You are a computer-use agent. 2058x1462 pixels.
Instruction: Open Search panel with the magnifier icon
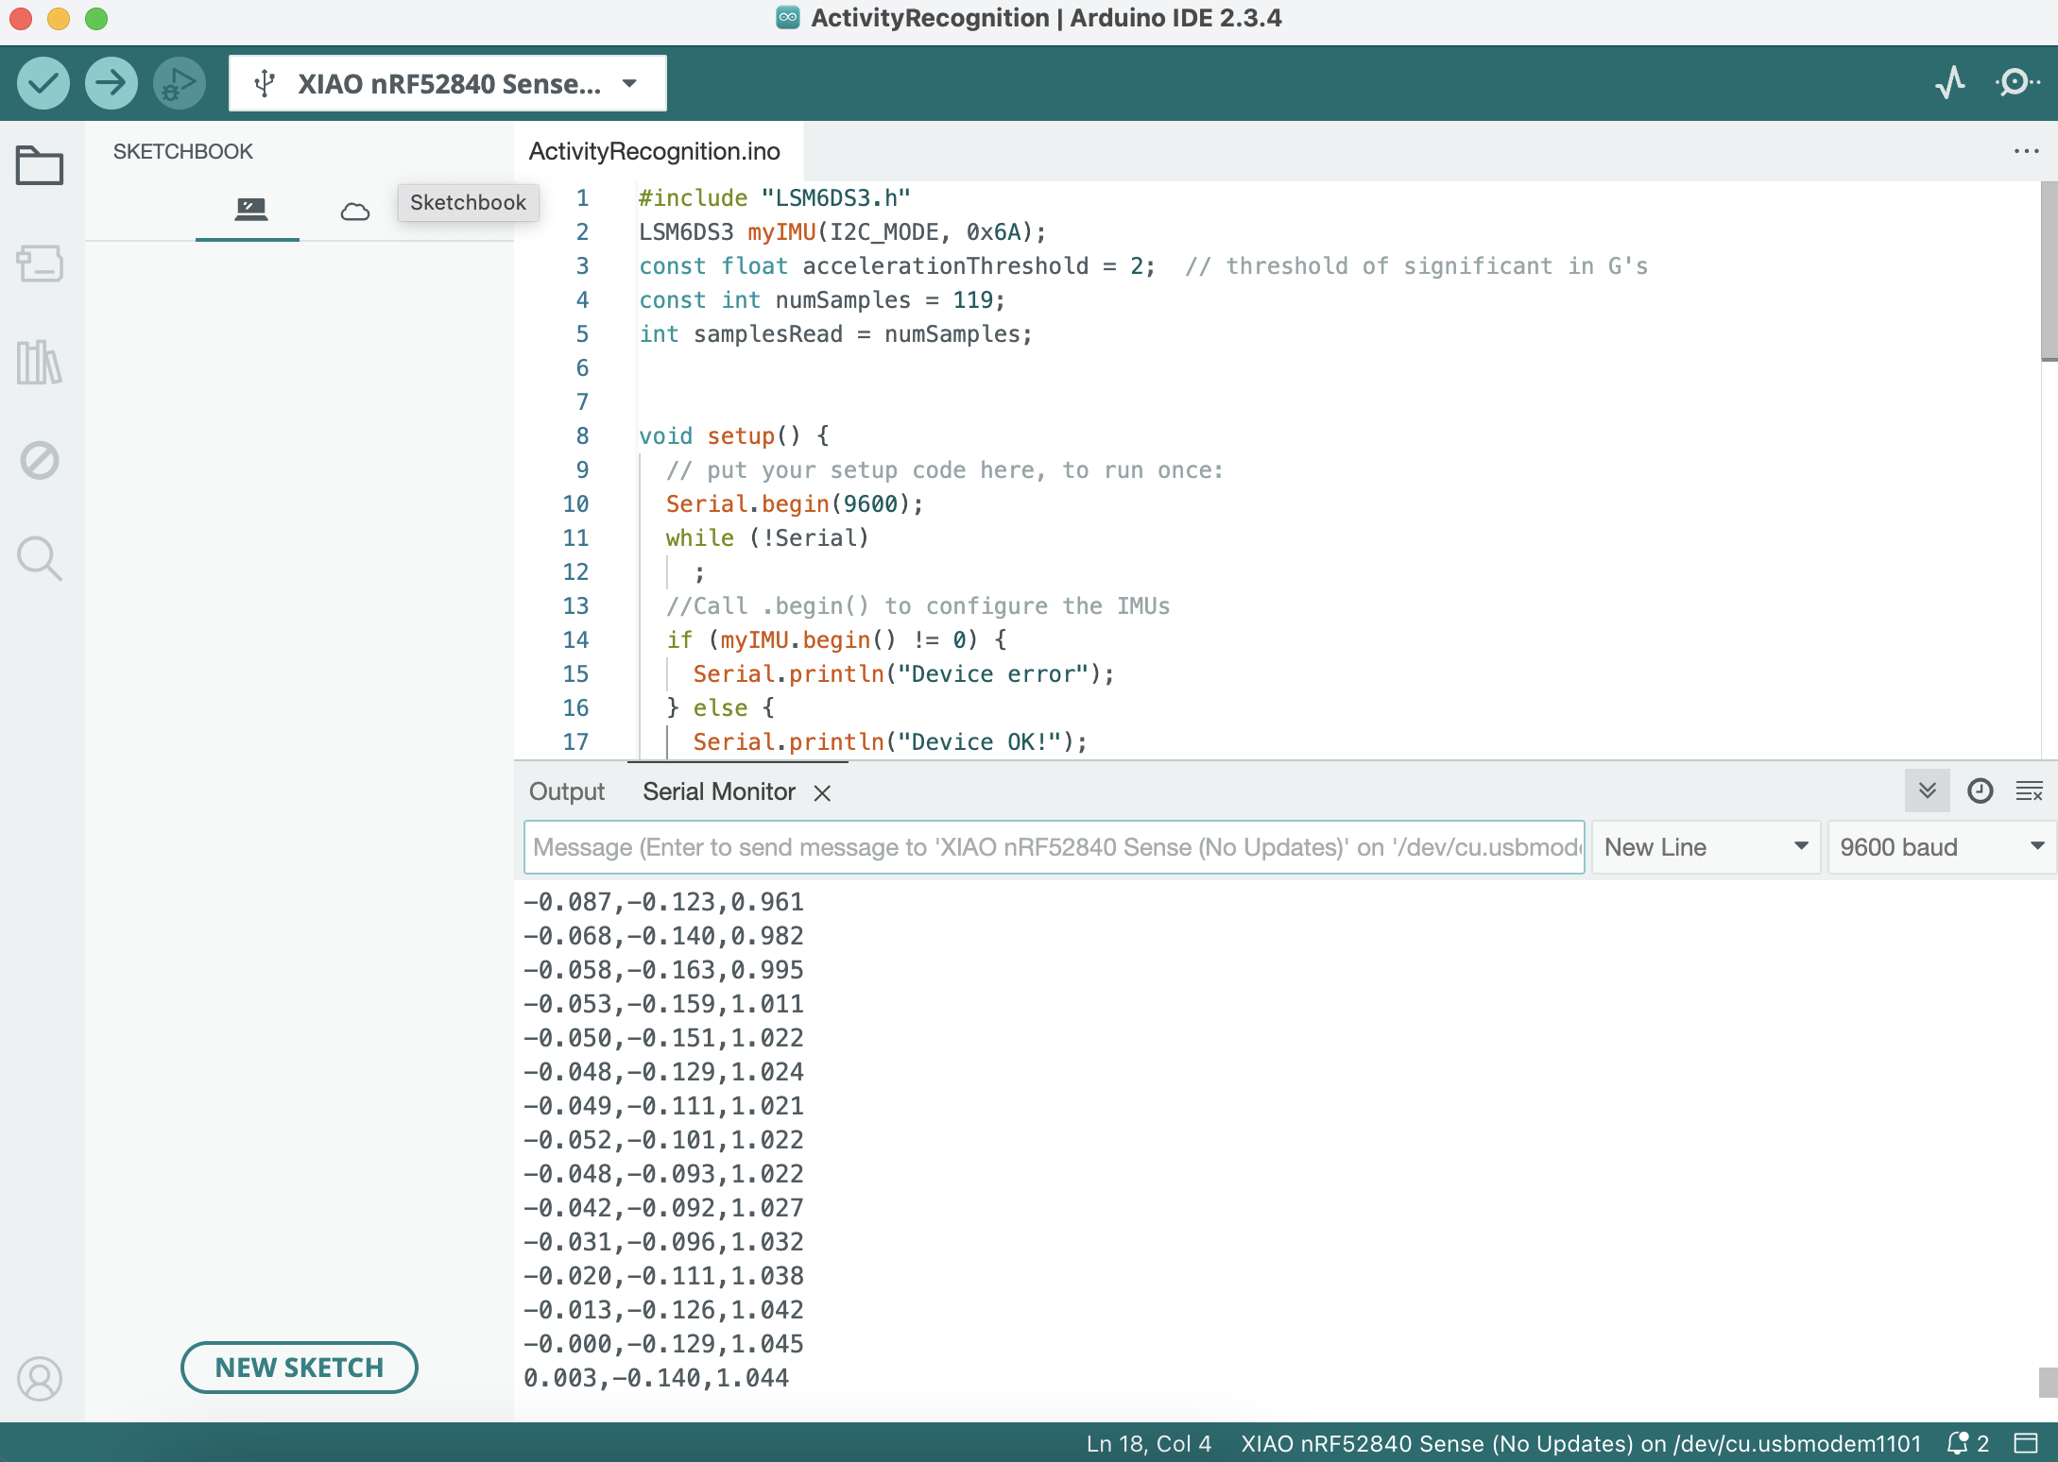click(40, 558)
